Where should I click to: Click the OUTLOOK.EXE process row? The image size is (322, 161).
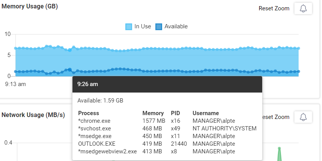(x=167, y=144)
